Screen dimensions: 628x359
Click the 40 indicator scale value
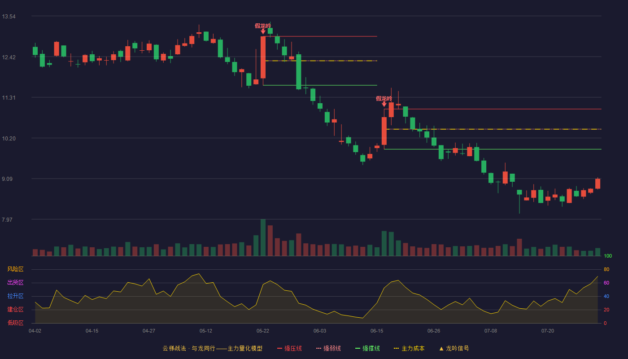(x=606, y=296)
